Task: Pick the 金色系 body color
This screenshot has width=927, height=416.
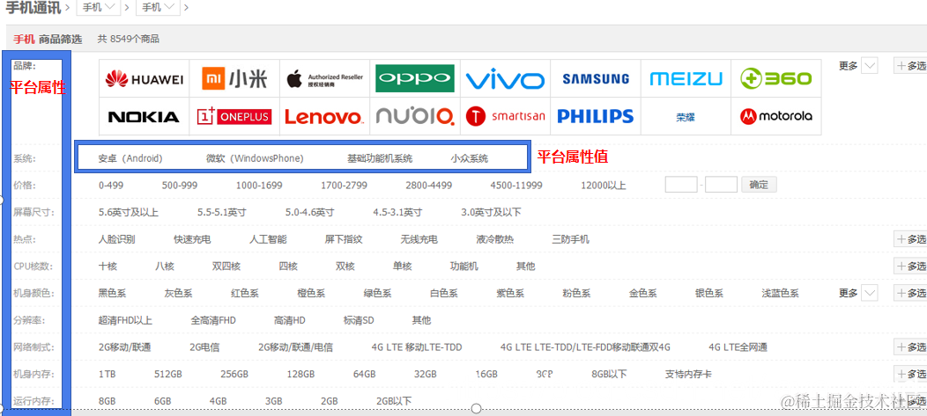Action: point(643,293)
